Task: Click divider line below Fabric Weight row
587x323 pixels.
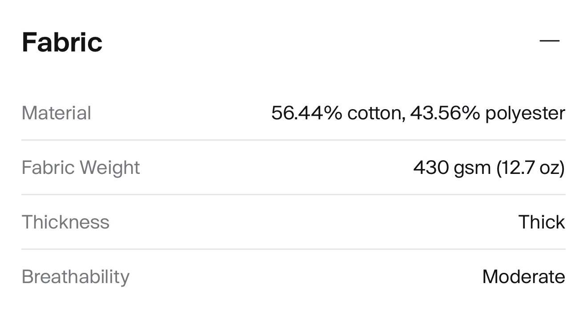Action: coord(293,194)
